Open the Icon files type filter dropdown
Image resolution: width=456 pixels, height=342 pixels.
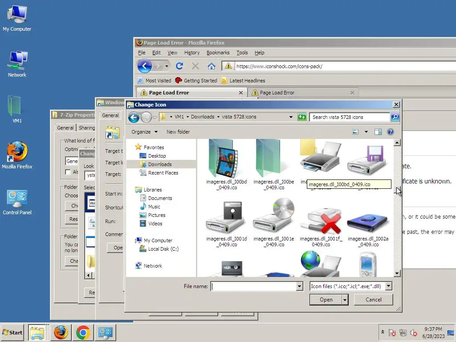pyautogui.click(x=389, y=286)
